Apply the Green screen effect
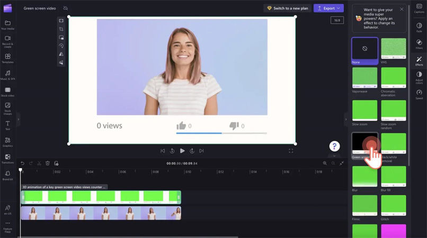427x238 pixels. coord(365,143)
